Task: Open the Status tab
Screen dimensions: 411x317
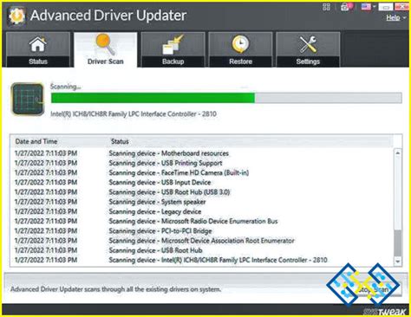Action: pos(38,49)
